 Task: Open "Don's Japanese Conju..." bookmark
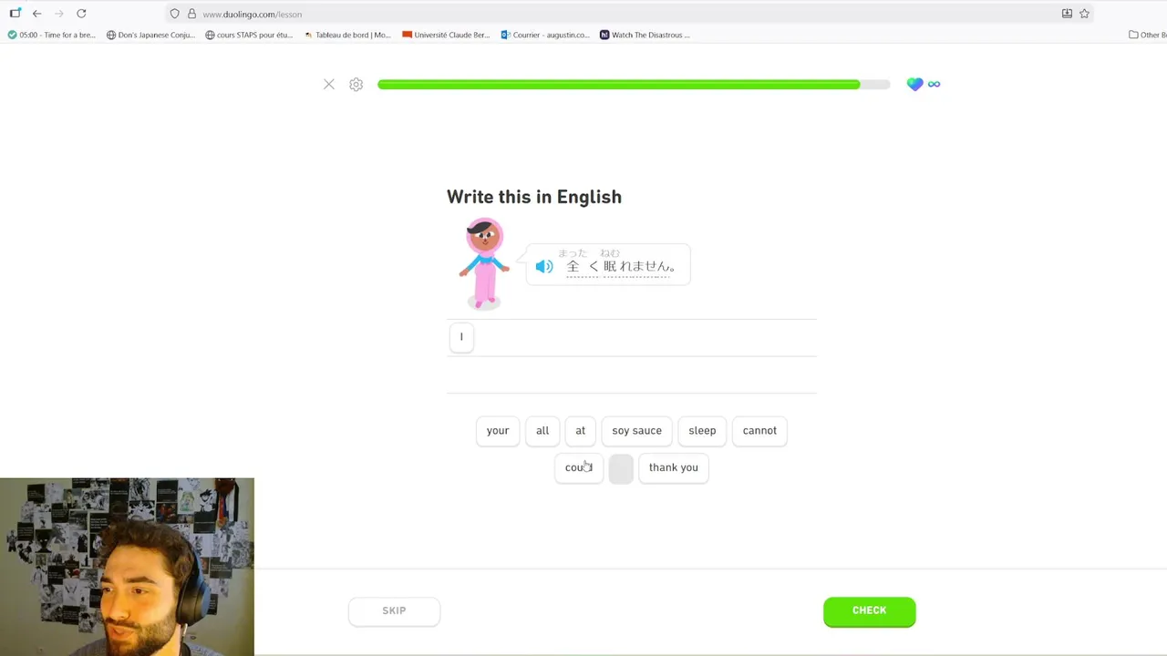pos(150,35)
